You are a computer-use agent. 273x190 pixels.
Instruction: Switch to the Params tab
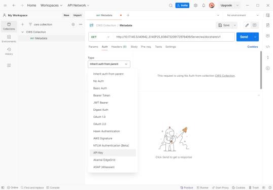click(93, 47)
